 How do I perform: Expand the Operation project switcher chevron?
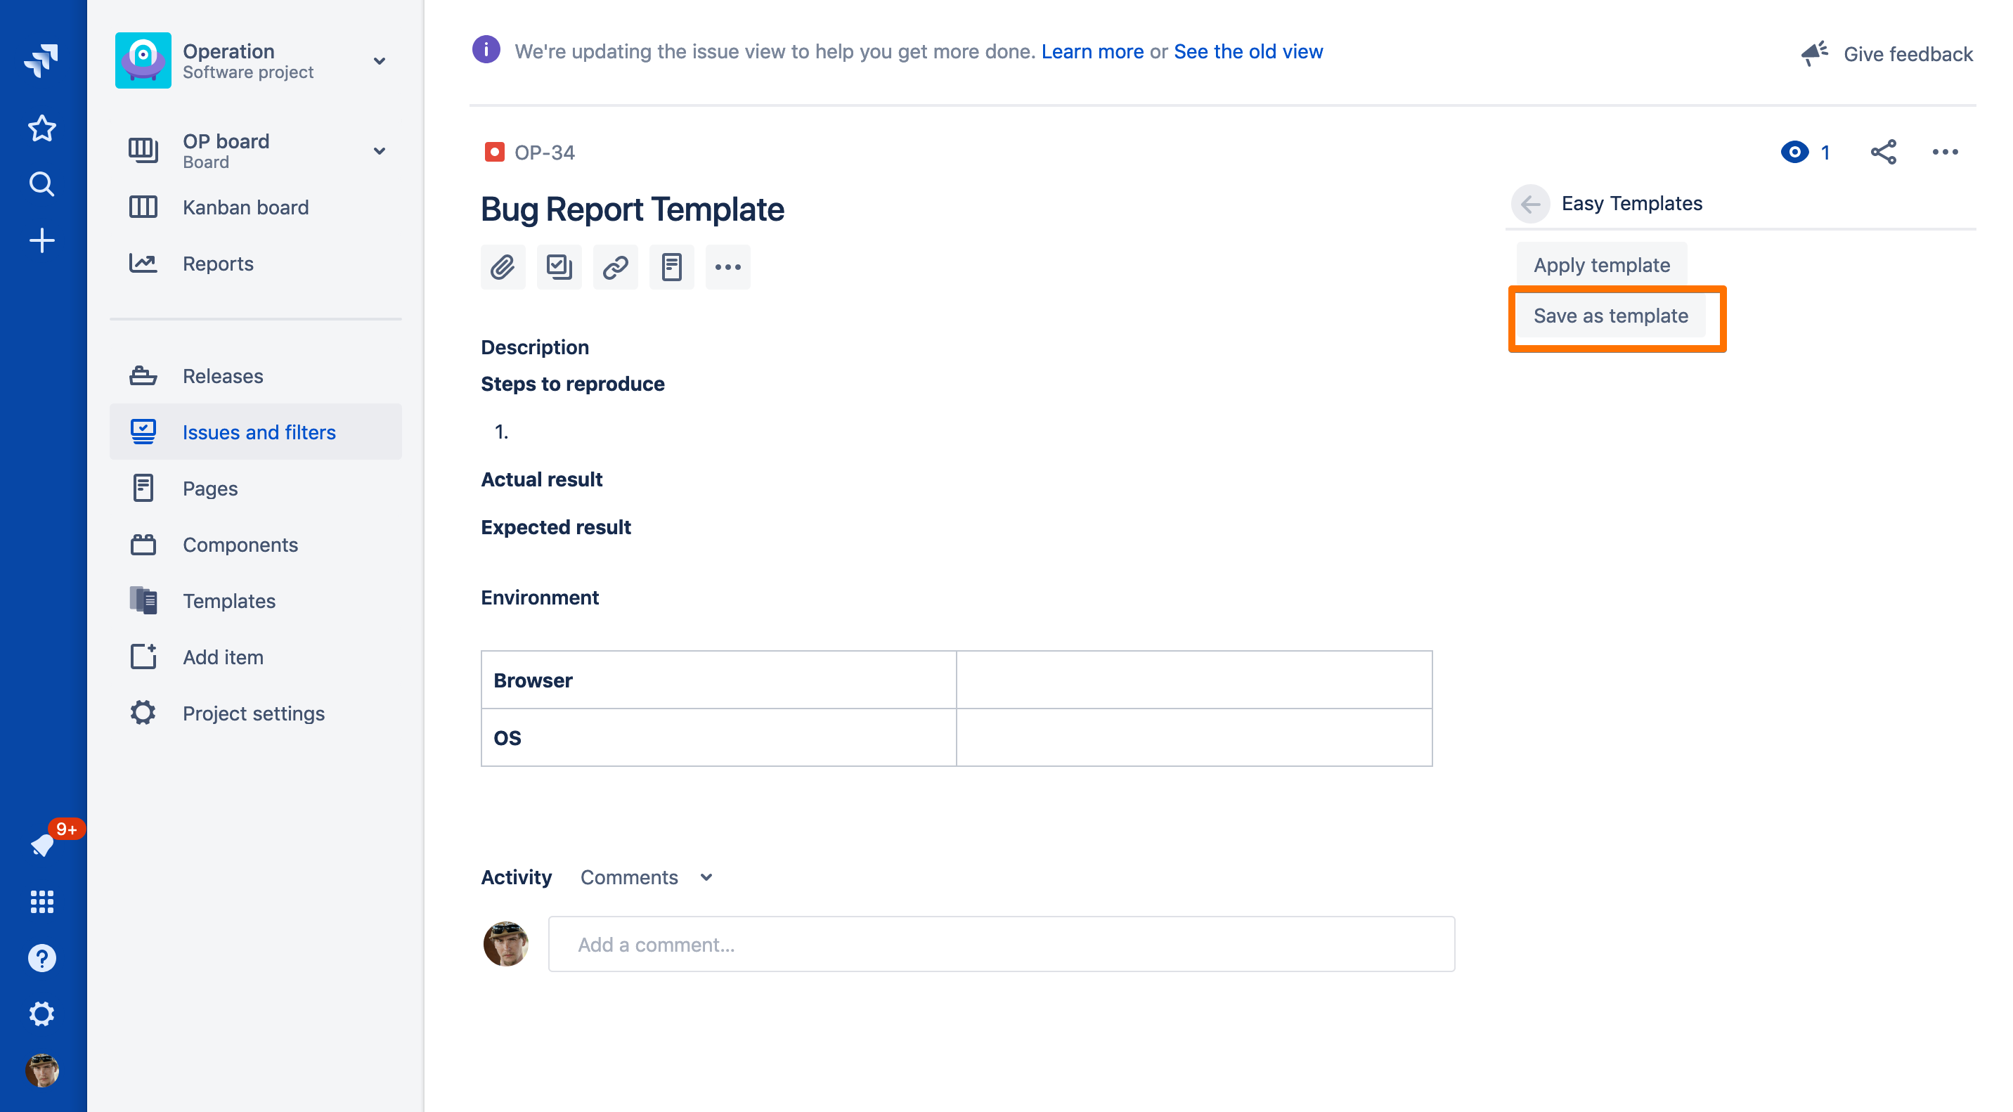coord(380,61)
